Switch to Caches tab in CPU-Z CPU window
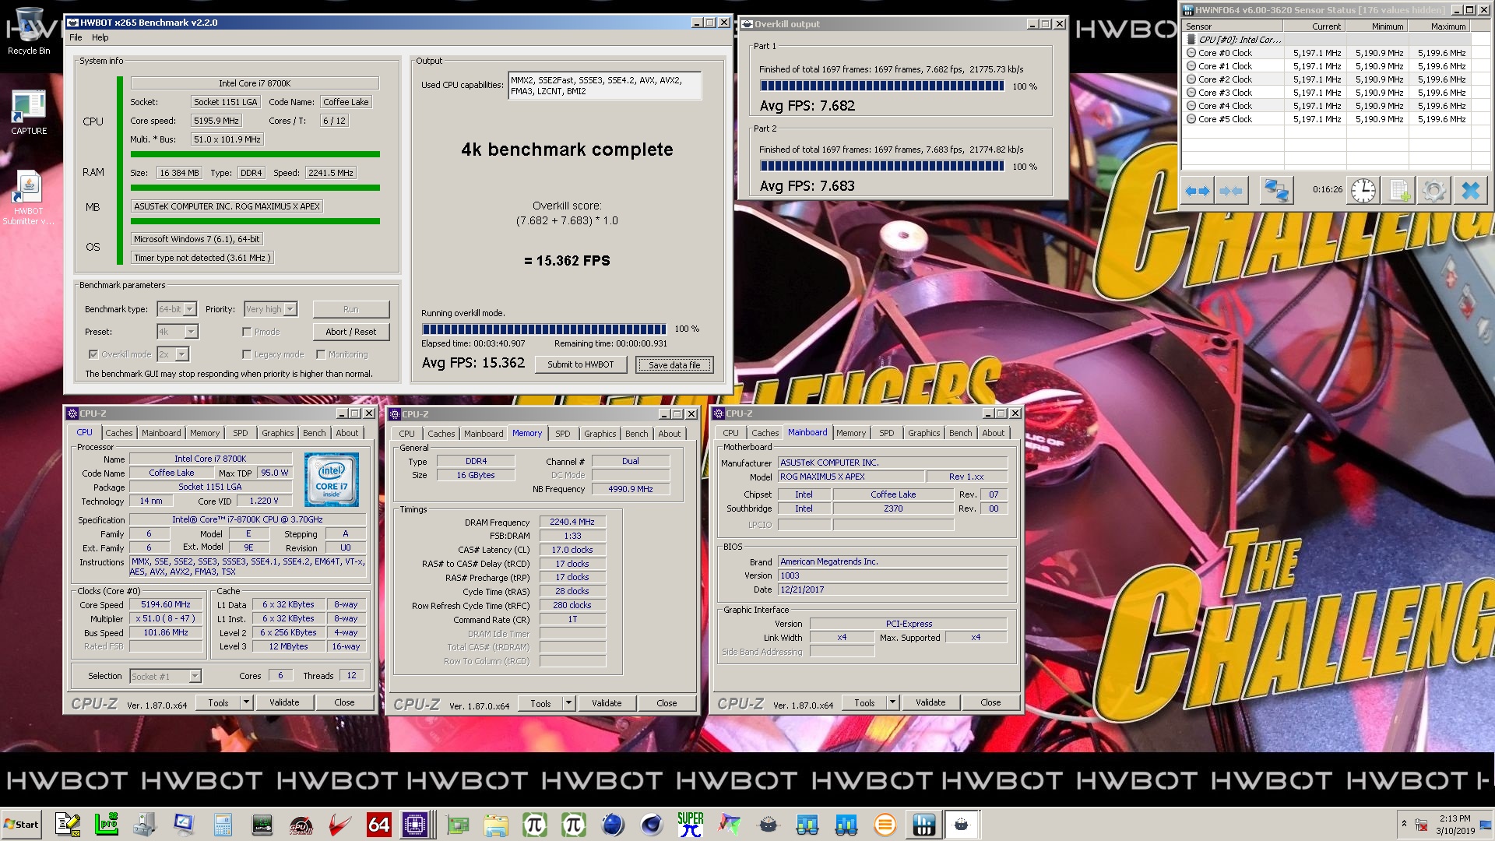 click(119, 433)
